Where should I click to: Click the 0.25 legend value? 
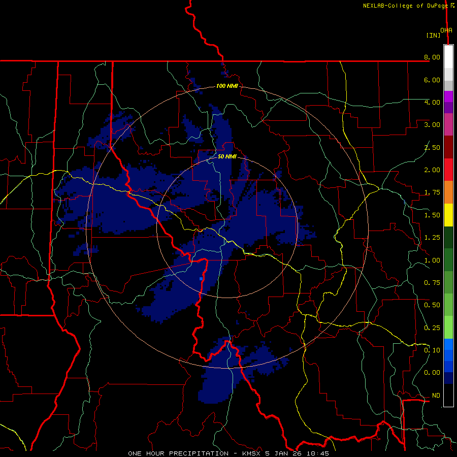pos(432,328)
